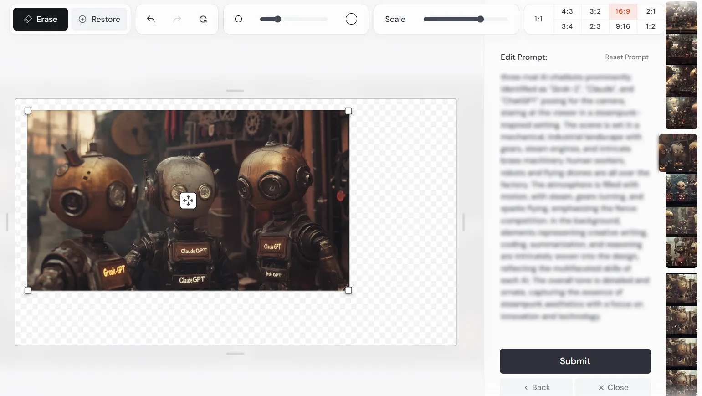702x396 pixels.
Task: Set aspect ratio to 4:3
Action: 567,11
